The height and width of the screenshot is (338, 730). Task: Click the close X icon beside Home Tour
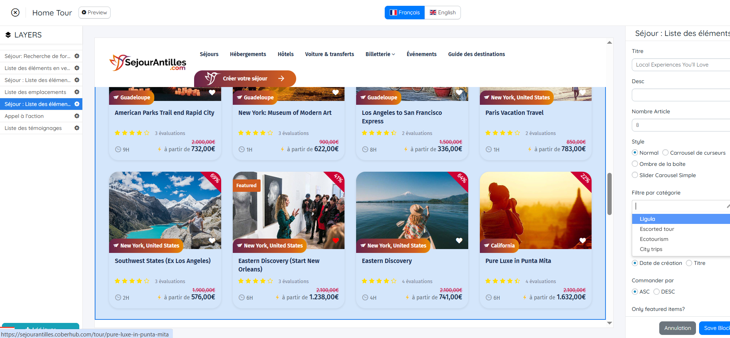[x=15, y=13]
